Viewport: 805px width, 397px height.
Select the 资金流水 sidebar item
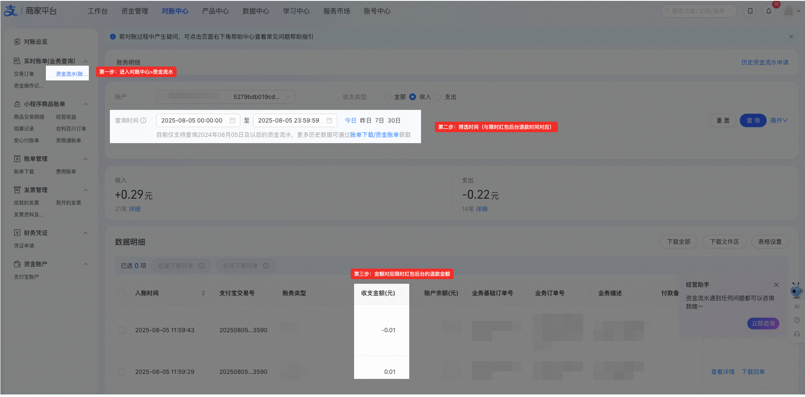72,74
